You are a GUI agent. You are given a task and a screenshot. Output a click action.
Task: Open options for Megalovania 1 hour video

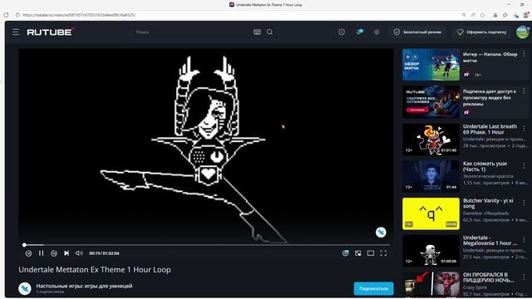[524, 240]
